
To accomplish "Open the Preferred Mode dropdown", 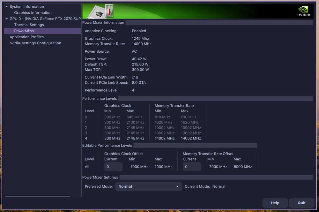I will pos(149,186).
